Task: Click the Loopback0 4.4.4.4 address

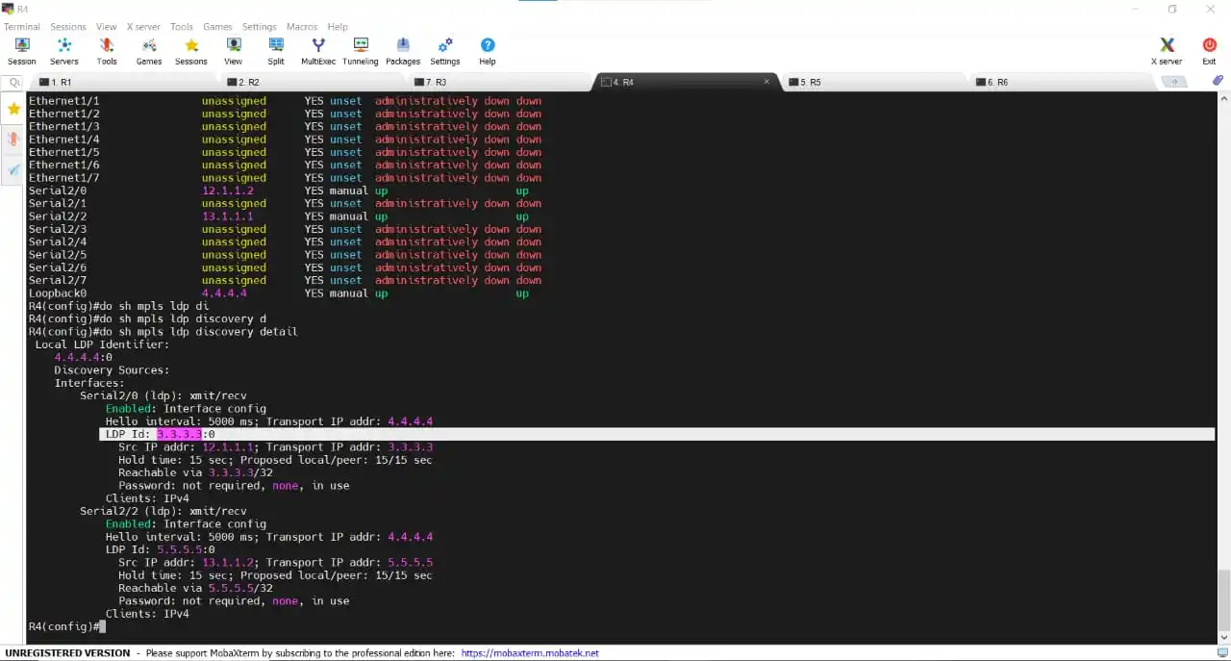Action: 224,293
